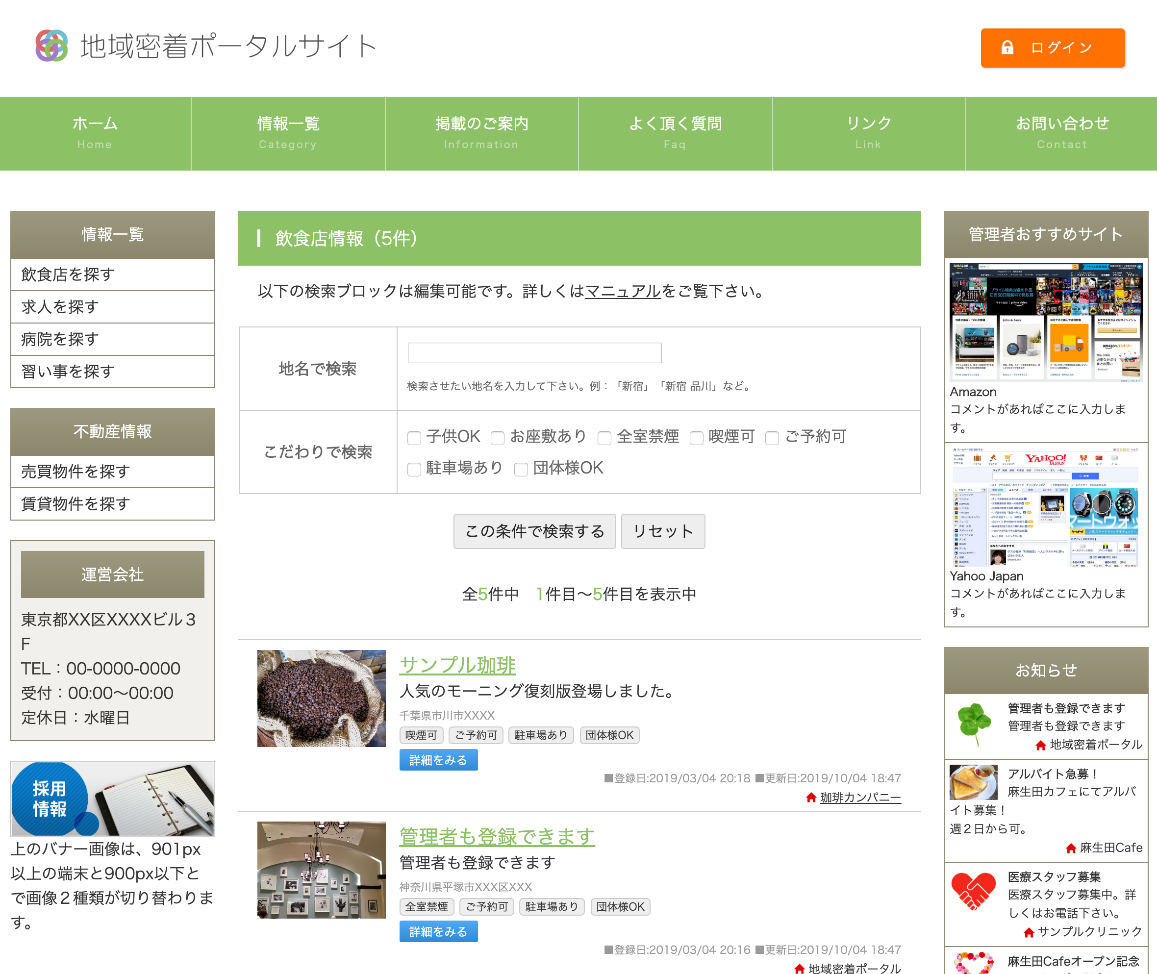Click この条件で検索する button
The width and height of the screenshot is (1157, 974).
point(534,531)
